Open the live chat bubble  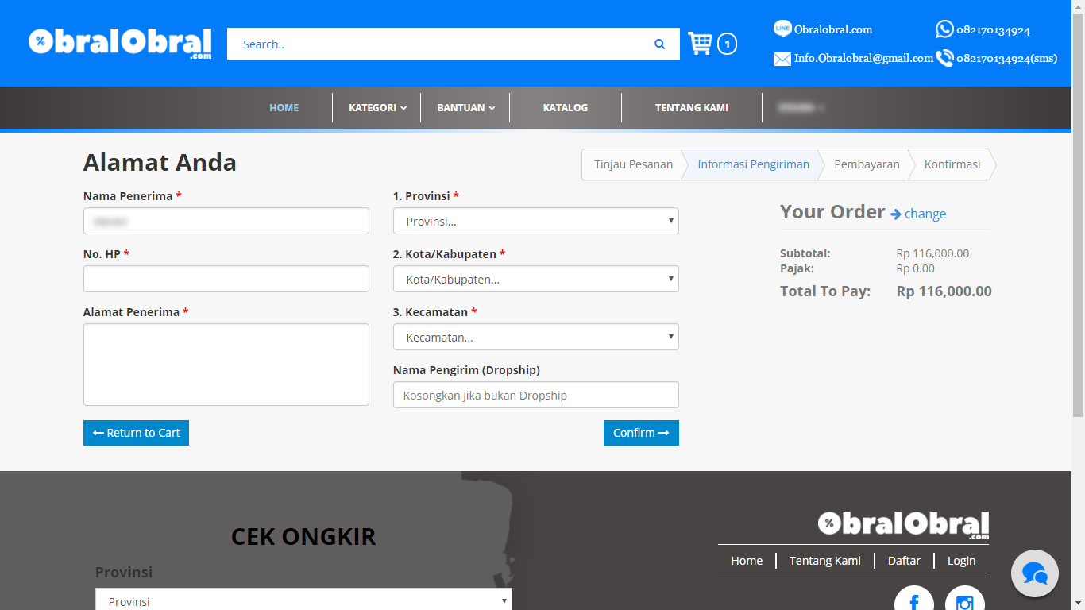[1034, 573]
